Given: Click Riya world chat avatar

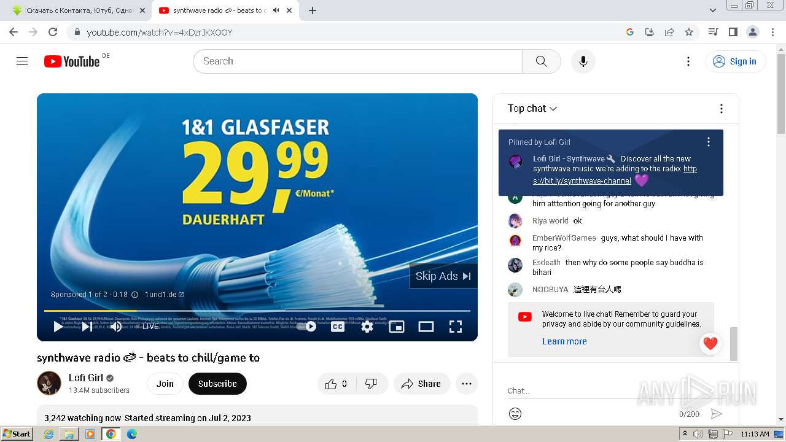Looking at the screenshot, I should 515,221.
